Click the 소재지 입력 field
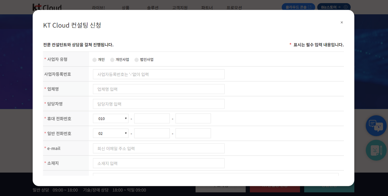 click(x=159, y=163)
